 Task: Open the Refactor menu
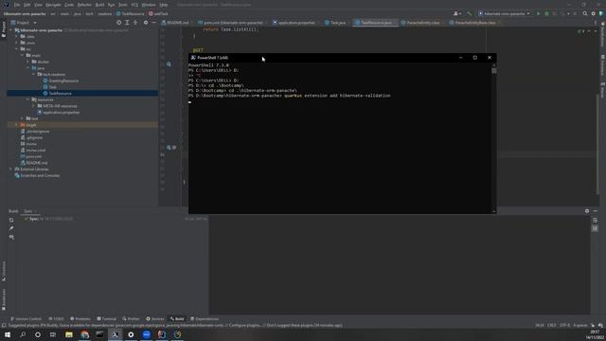(x=84, y=5)
